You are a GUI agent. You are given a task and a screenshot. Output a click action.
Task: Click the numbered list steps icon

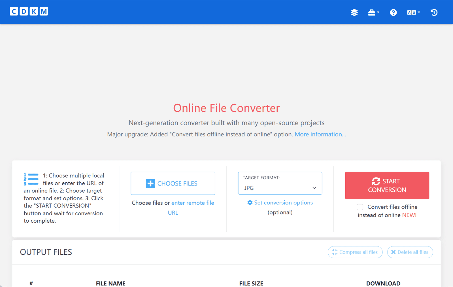pos(31,179)
